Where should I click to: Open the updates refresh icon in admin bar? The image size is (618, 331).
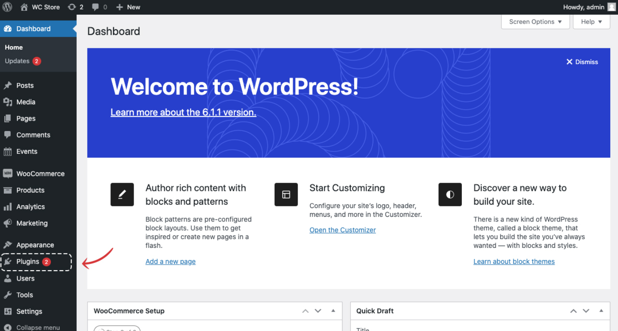tap(72, 7)
